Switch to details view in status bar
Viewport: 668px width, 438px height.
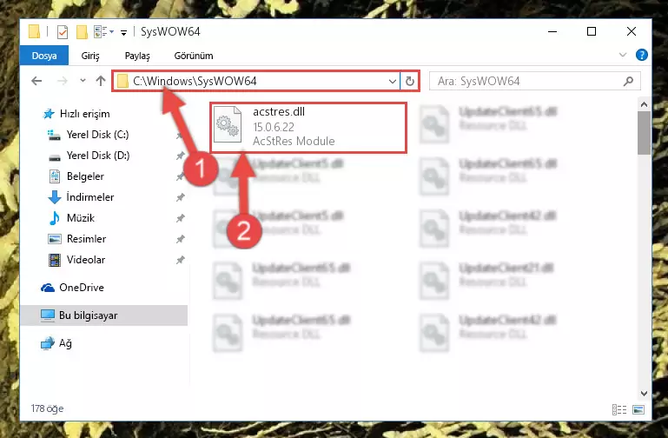pos(619,410)
